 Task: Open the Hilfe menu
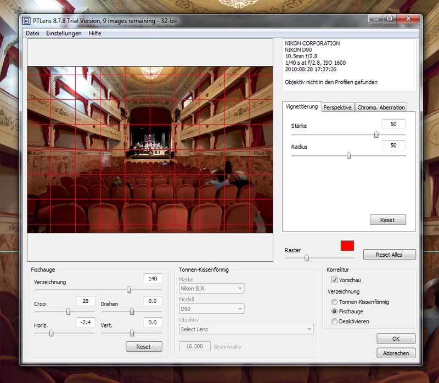pos(94,33)
